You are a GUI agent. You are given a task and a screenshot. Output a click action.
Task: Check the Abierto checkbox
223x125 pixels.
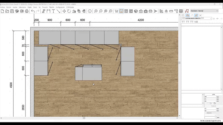coord(206,113)
